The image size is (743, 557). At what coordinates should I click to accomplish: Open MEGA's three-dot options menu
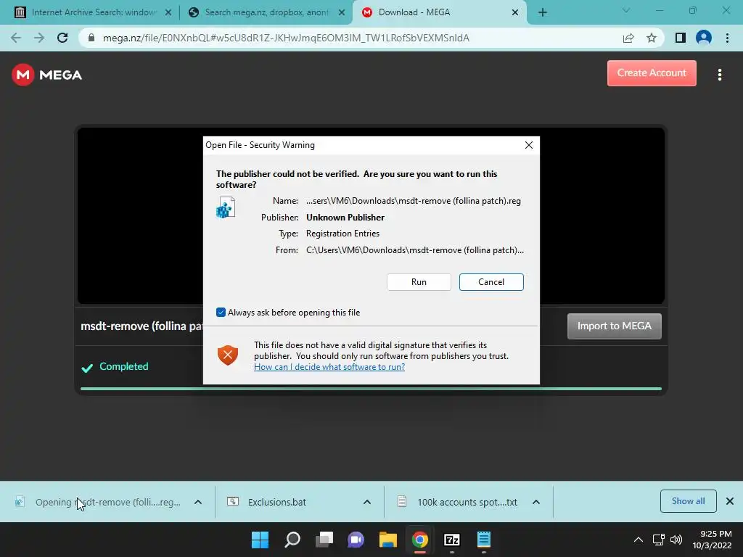click(719, 75)
